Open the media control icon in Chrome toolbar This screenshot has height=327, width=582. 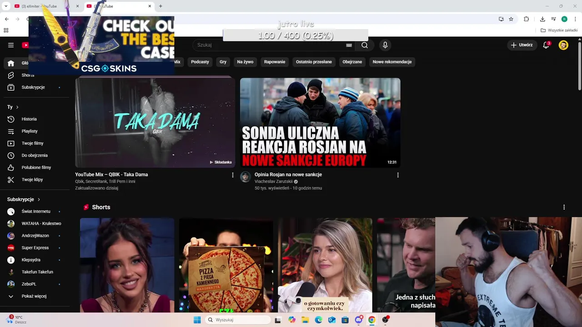[553, 19]
